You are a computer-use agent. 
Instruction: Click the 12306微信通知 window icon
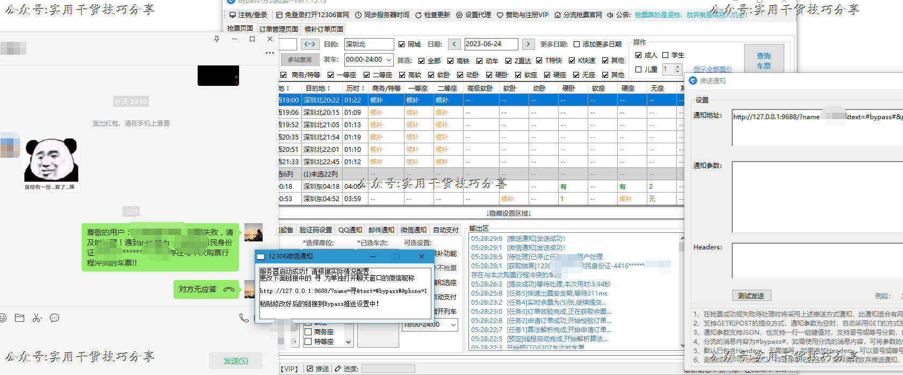point(261,256)
